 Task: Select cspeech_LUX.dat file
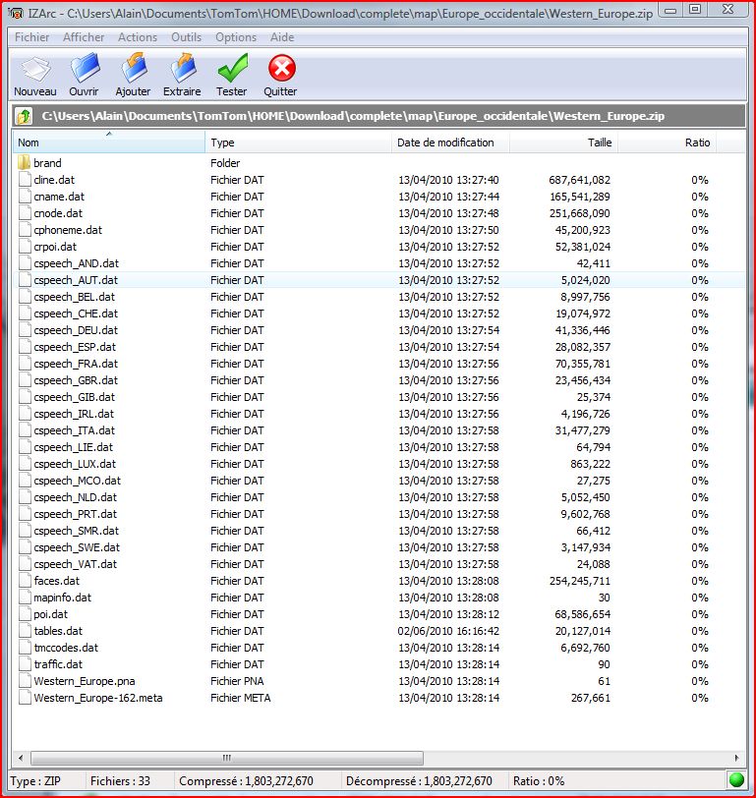coord(75,464)
